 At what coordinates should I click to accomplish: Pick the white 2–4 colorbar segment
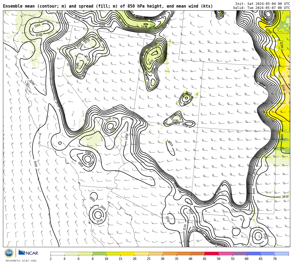coord(57,253)
